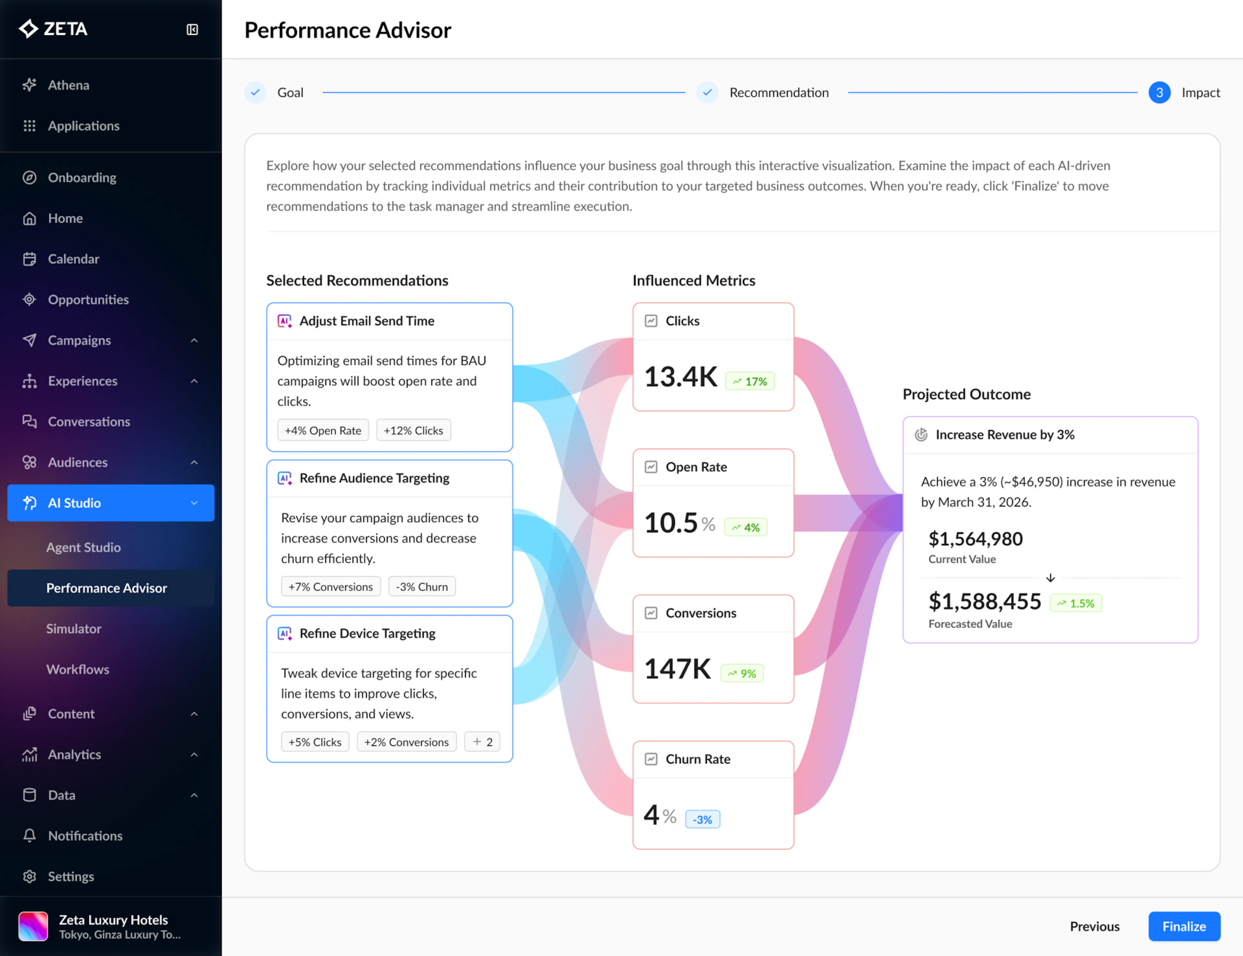The height and width of the screenshot is (956, 1243).
Task: Expand the Audiences menu chevron
Action: click(194, 462)
